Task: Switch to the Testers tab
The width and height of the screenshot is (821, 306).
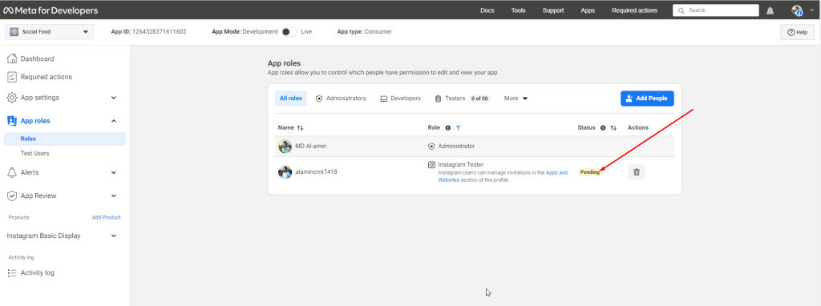Action: [x=463, y=99]
